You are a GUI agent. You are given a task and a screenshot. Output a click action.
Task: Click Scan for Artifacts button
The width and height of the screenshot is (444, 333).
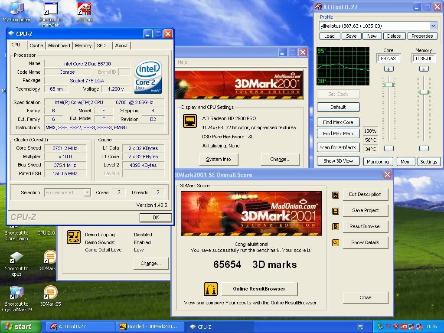click(338, 147)
